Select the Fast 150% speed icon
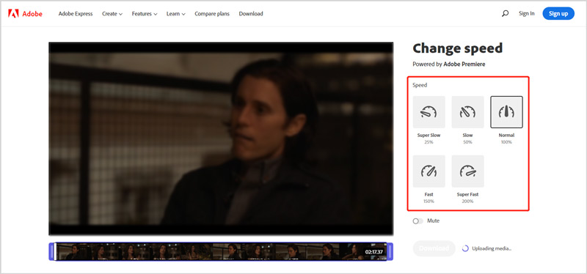 pos(429,171)
